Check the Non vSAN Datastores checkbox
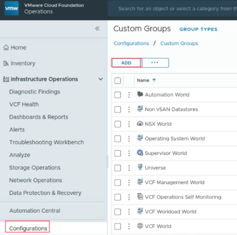Screen dimensions: 237x235 pos(118,109)
